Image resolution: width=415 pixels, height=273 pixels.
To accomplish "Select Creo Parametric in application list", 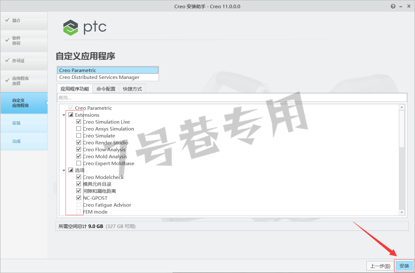I will [x=108, y=70].
